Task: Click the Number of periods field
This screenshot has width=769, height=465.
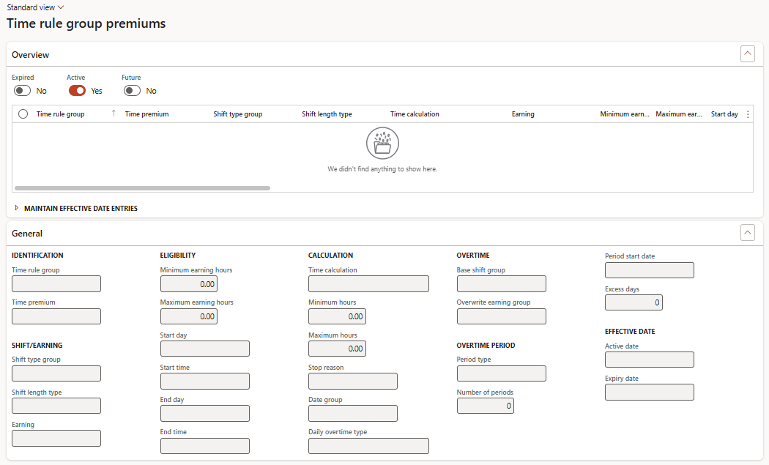Action: coord(486,406)
